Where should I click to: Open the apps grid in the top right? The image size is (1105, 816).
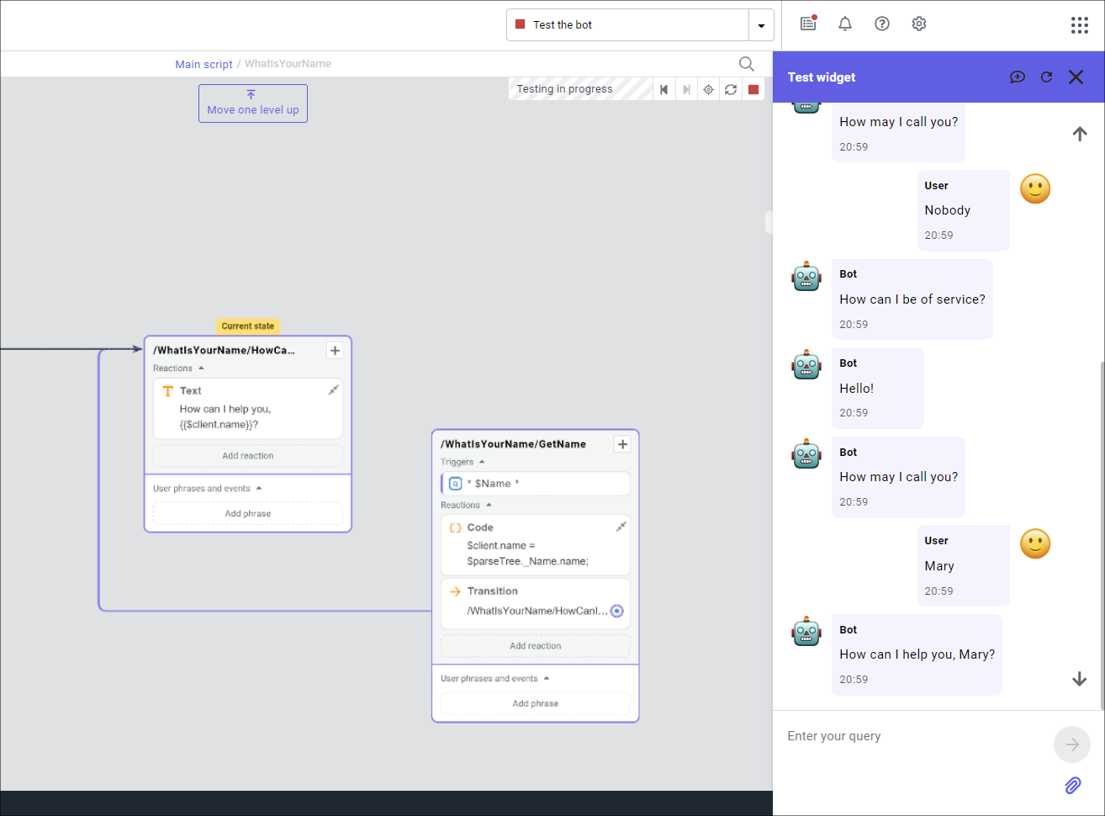[1079, 25]
